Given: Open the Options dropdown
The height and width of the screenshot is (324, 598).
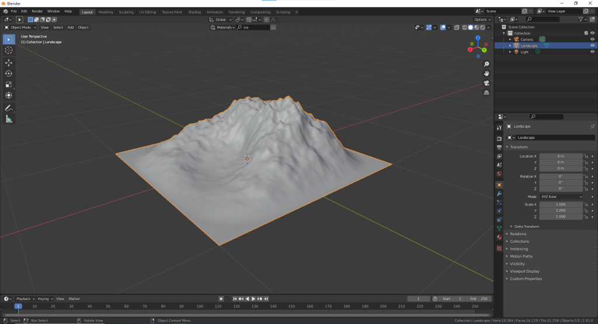Looking at the screenshot, I should point(482,19).
